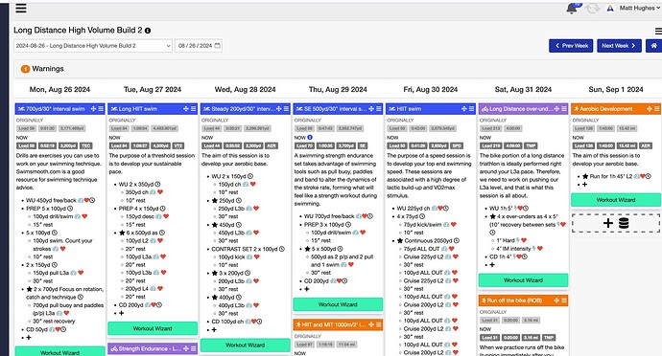Go to Next Week

tap(619, 46)
